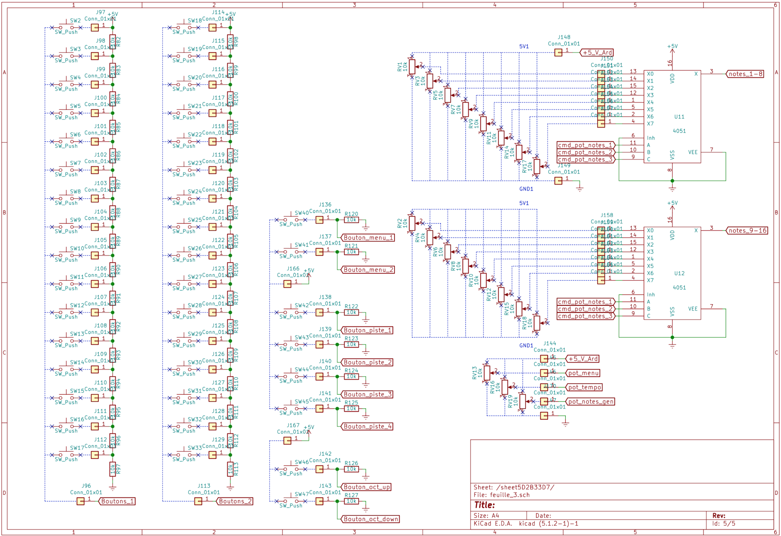
Task: Click the Bouton_menu_1 label
Action: (x=368, y=238)
